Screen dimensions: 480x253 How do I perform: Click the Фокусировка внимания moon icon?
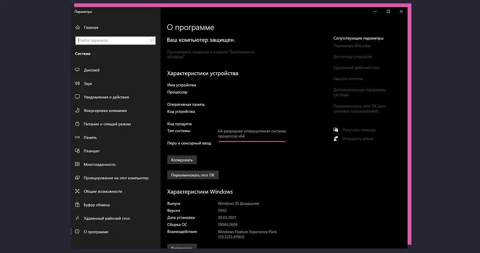[77, 110]
